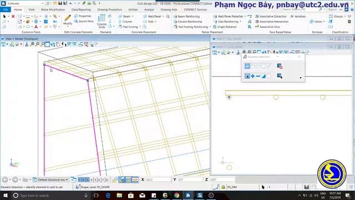Expand the Pad Footing dropdown arrow
The height and width of the screenshot is (200, 355).
[140, 27]
